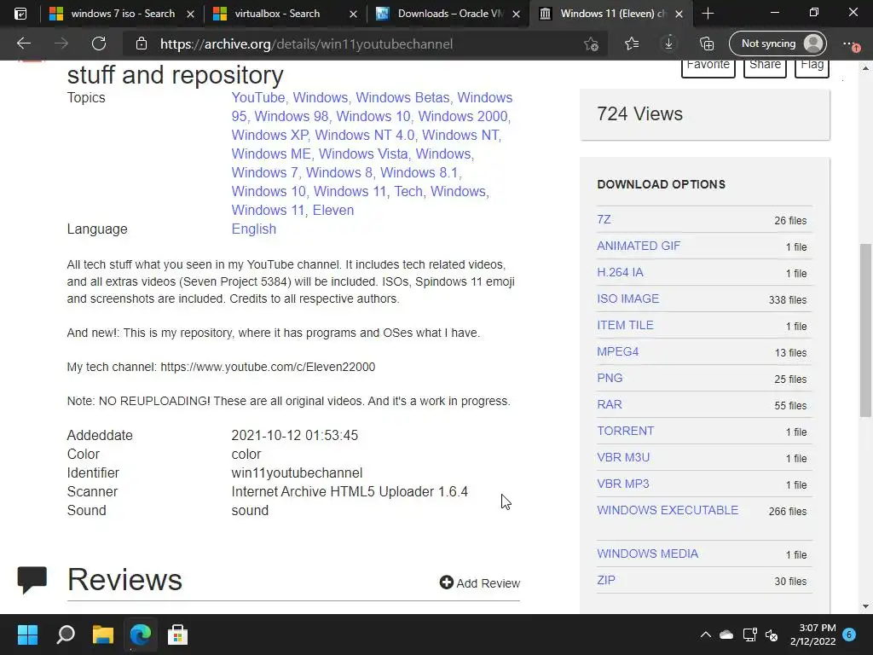Open the Edge settings and more menu
873x655 pixels.
(x=850, y=43)
